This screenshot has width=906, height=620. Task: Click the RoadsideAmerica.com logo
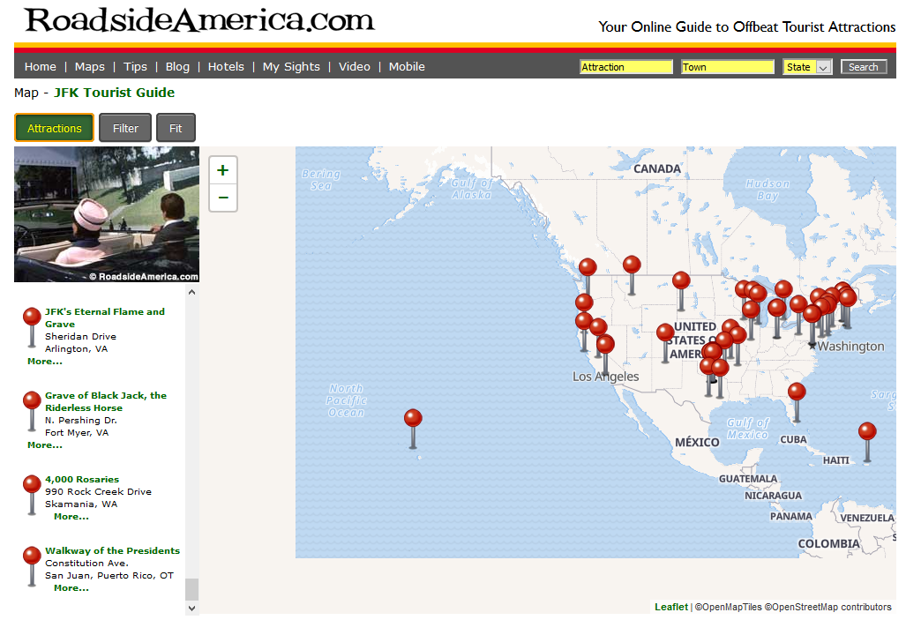199,20
